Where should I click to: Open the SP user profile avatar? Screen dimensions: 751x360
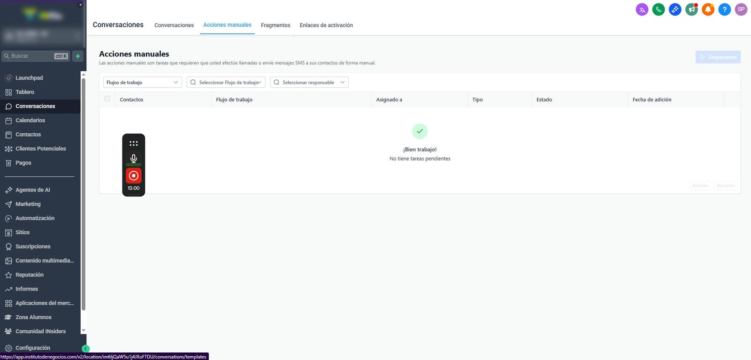(x=741, y=9)
